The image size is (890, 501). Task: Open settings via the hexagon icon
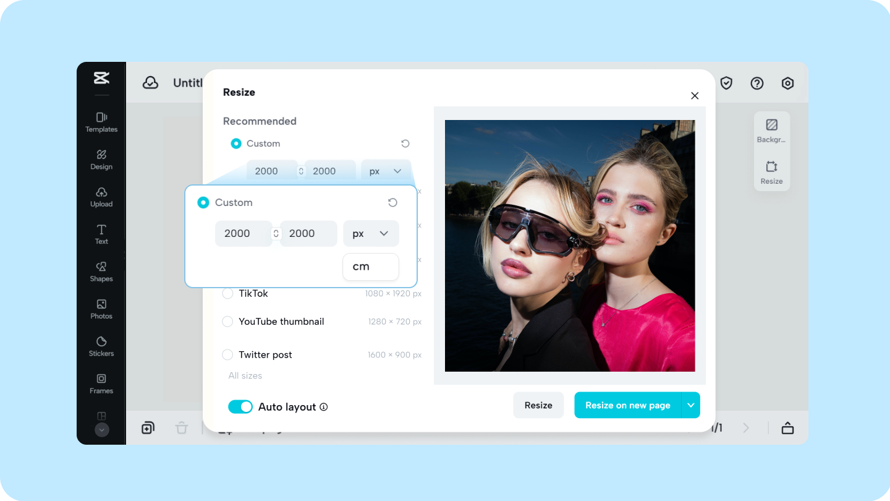(787, 83)
